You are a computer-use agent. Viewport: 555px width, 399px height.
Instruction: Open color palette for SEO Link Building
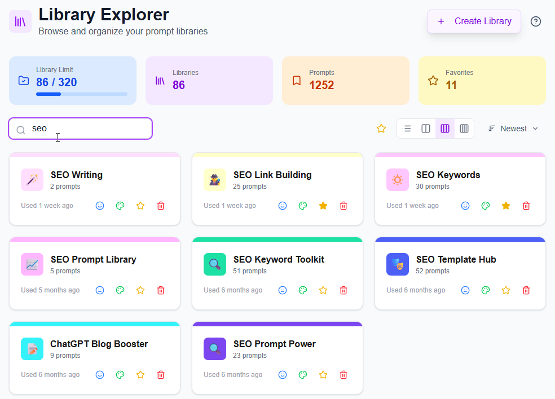[303, 206]
